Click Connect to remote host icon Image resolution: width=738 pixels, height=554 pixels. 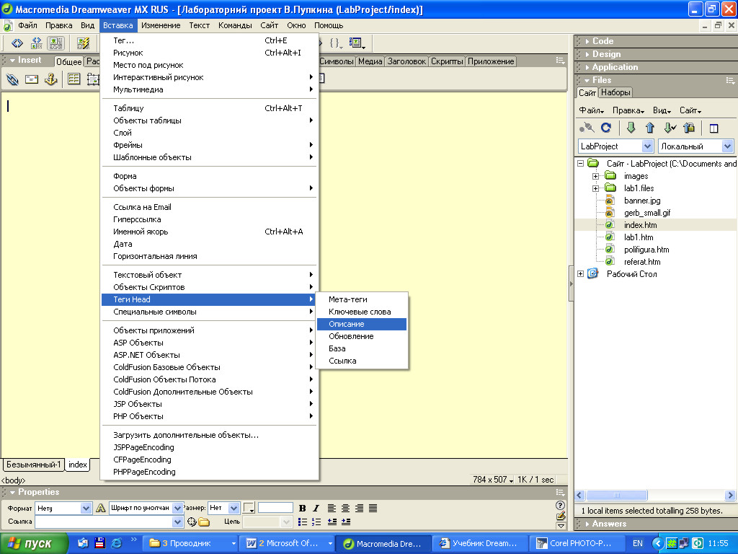pos(587,128)
